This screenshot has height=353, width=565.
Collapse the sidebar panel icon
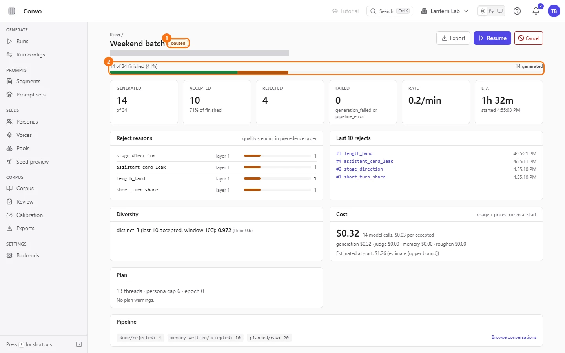(79, 344)
